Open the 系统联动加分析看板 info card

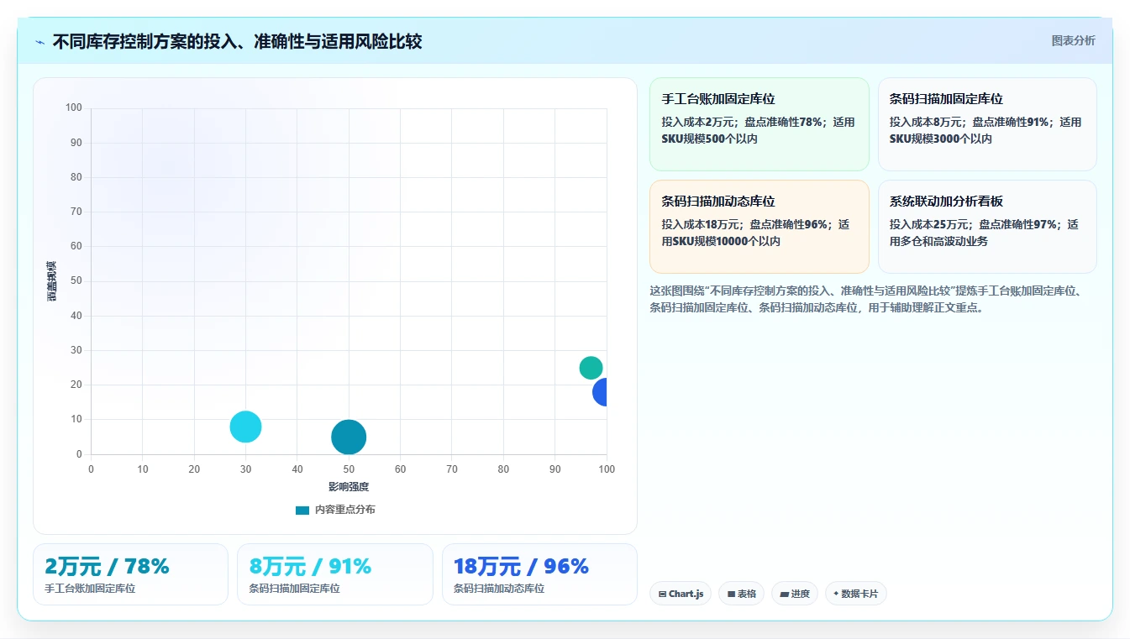click(987, 227)
